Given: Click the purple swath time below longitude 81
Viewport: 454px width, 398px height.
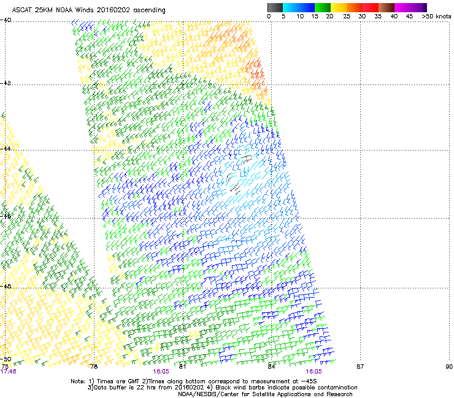Looking at the screenshot, I should (x=161, y=372).
